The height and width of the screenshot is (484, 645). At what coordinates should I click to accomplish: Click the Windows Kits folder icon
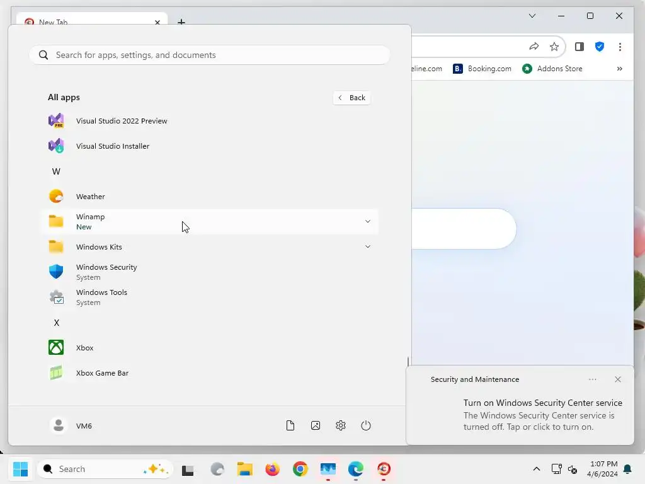click(x=56, y=246)
